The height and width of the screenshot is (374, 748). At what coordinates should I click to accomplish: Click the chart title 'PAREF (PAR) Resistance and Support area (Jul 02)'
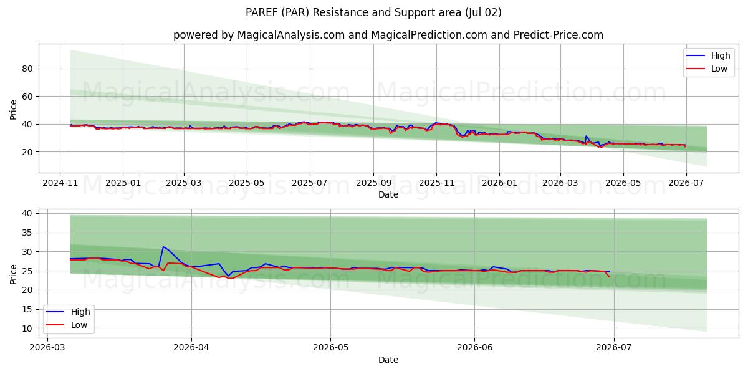373,12
